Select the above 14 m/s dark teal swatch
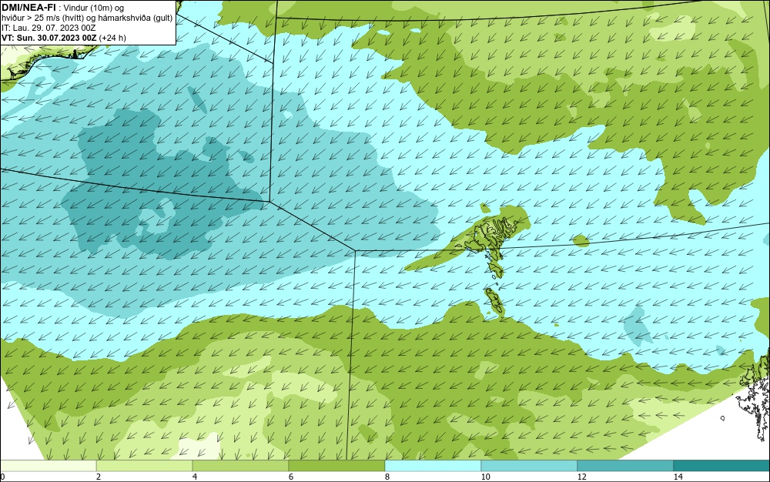The height and width of the screenshot is (482, 770). [x=722, y=466]
